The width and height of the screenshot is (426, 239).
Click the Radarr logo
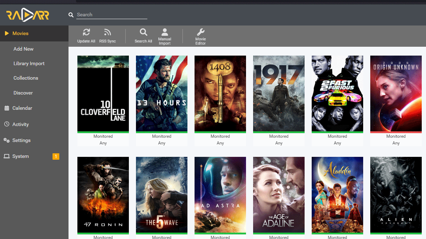tap(28, 15)
